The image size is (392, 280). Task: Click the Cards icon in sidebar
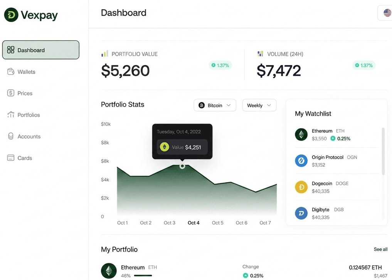(11, 158)
